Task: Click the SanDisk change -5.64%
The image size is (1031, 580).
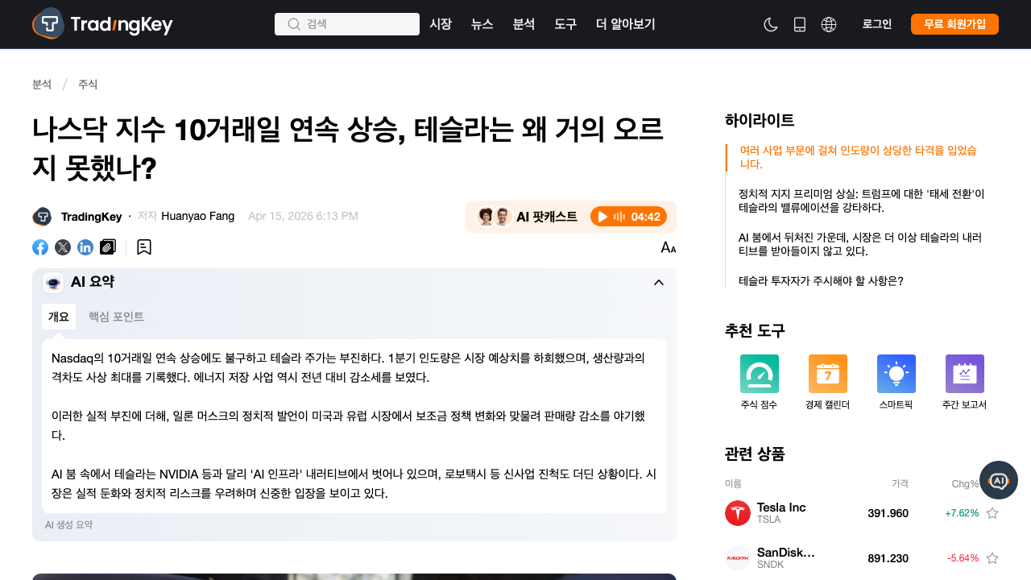Action: click(x=963, y=558)
